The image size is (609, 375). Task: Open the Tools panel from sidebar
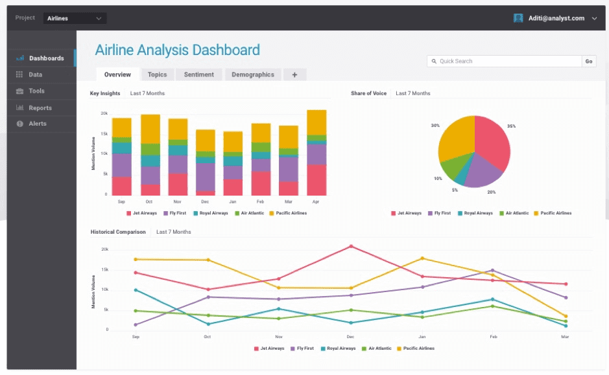[21, 91]
